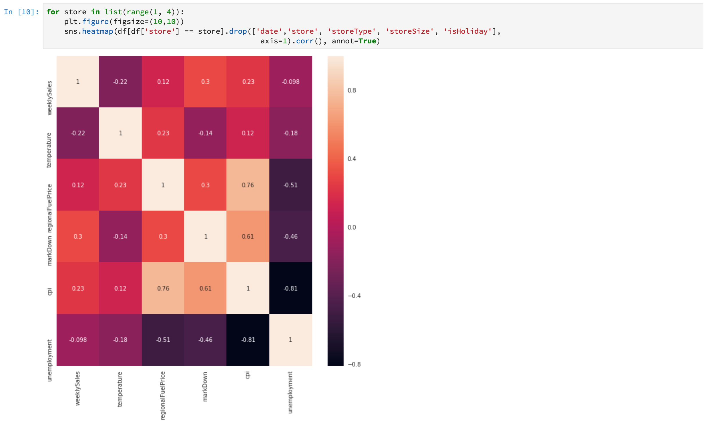Click the color bar gradient
Screen dimensions: 709x423
point(335,211)
